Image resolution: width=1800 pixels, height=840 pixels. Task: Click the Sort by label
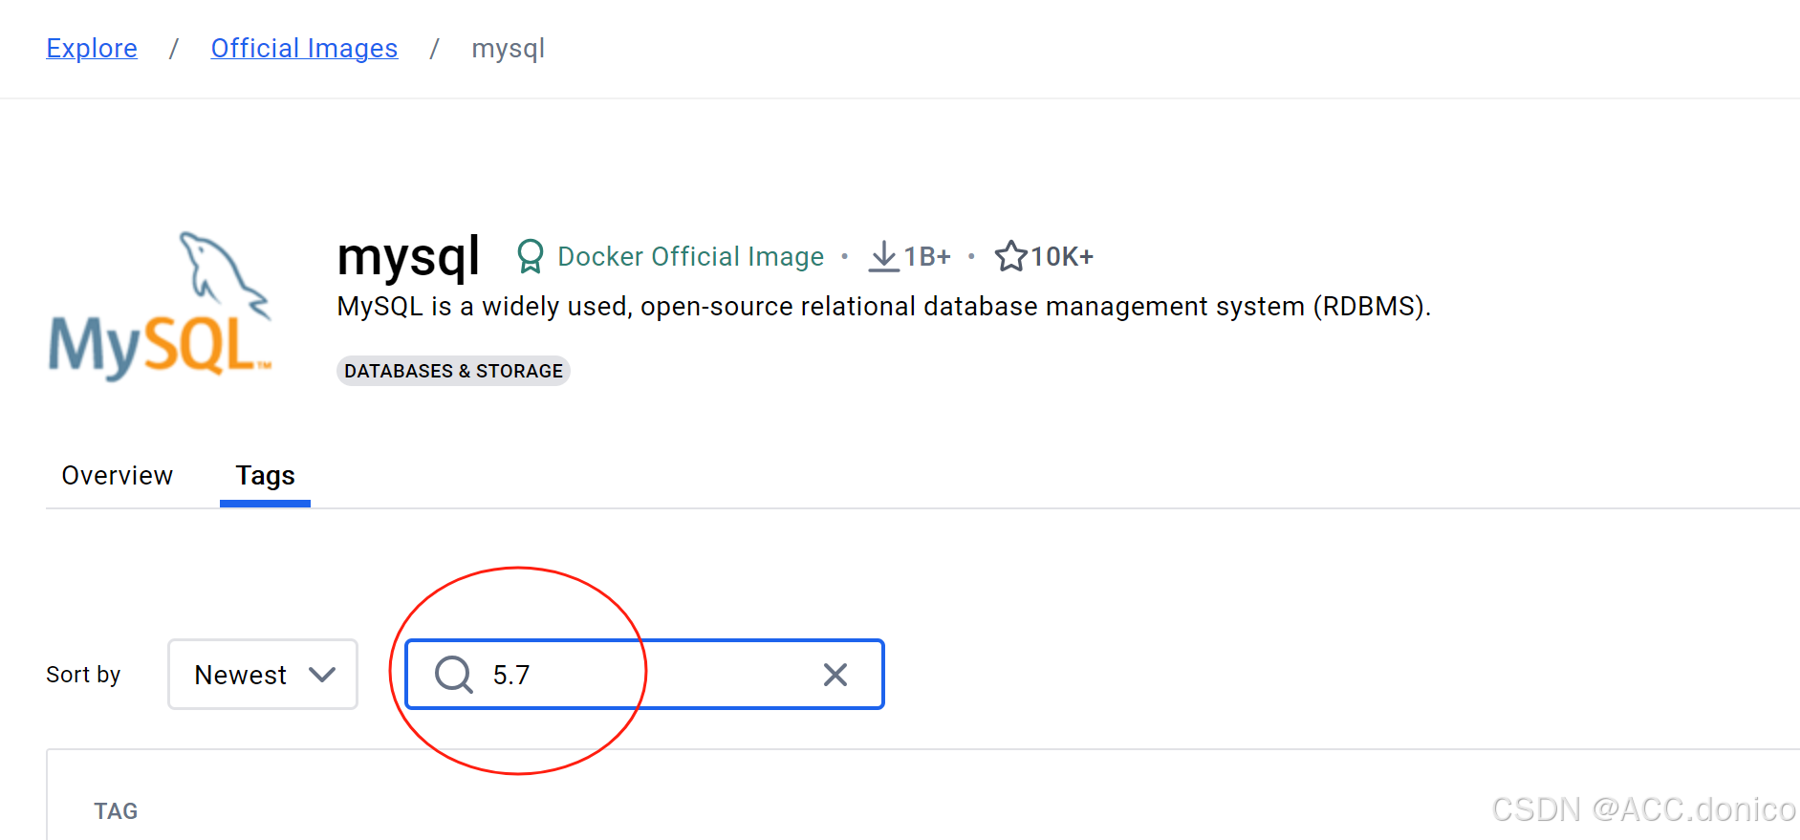(83, 675)
